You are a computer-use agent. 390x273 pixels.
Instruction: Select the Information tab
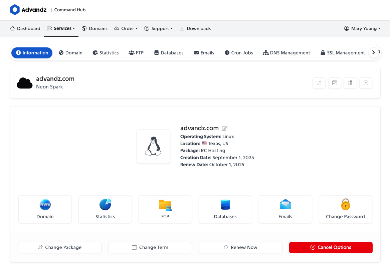coord(32,53)
